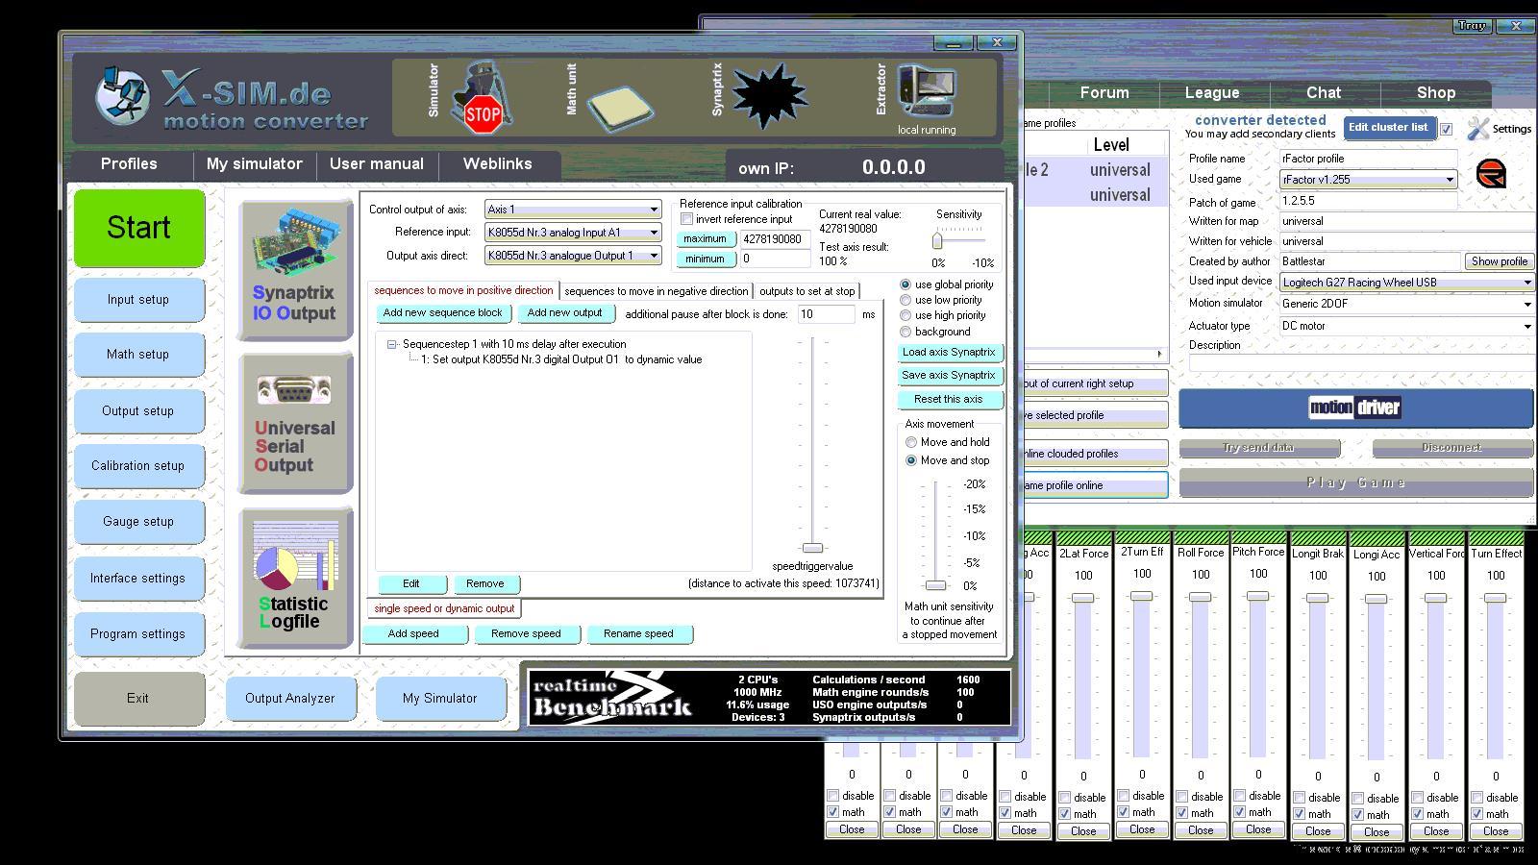Click the motion driver banner

[1355, 408]
